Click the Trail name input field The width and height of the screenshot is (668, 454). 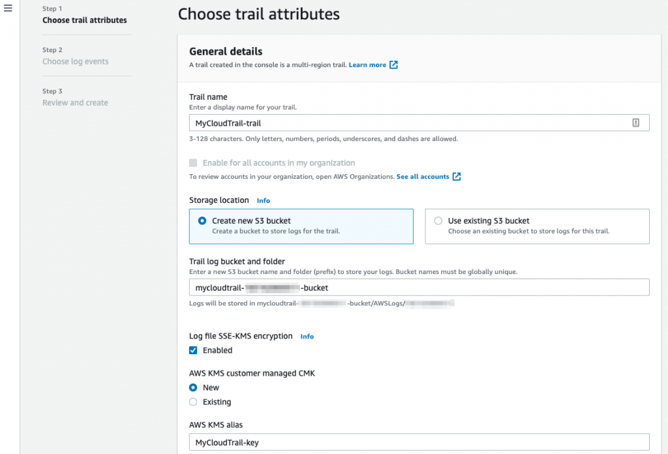(419, 123)
